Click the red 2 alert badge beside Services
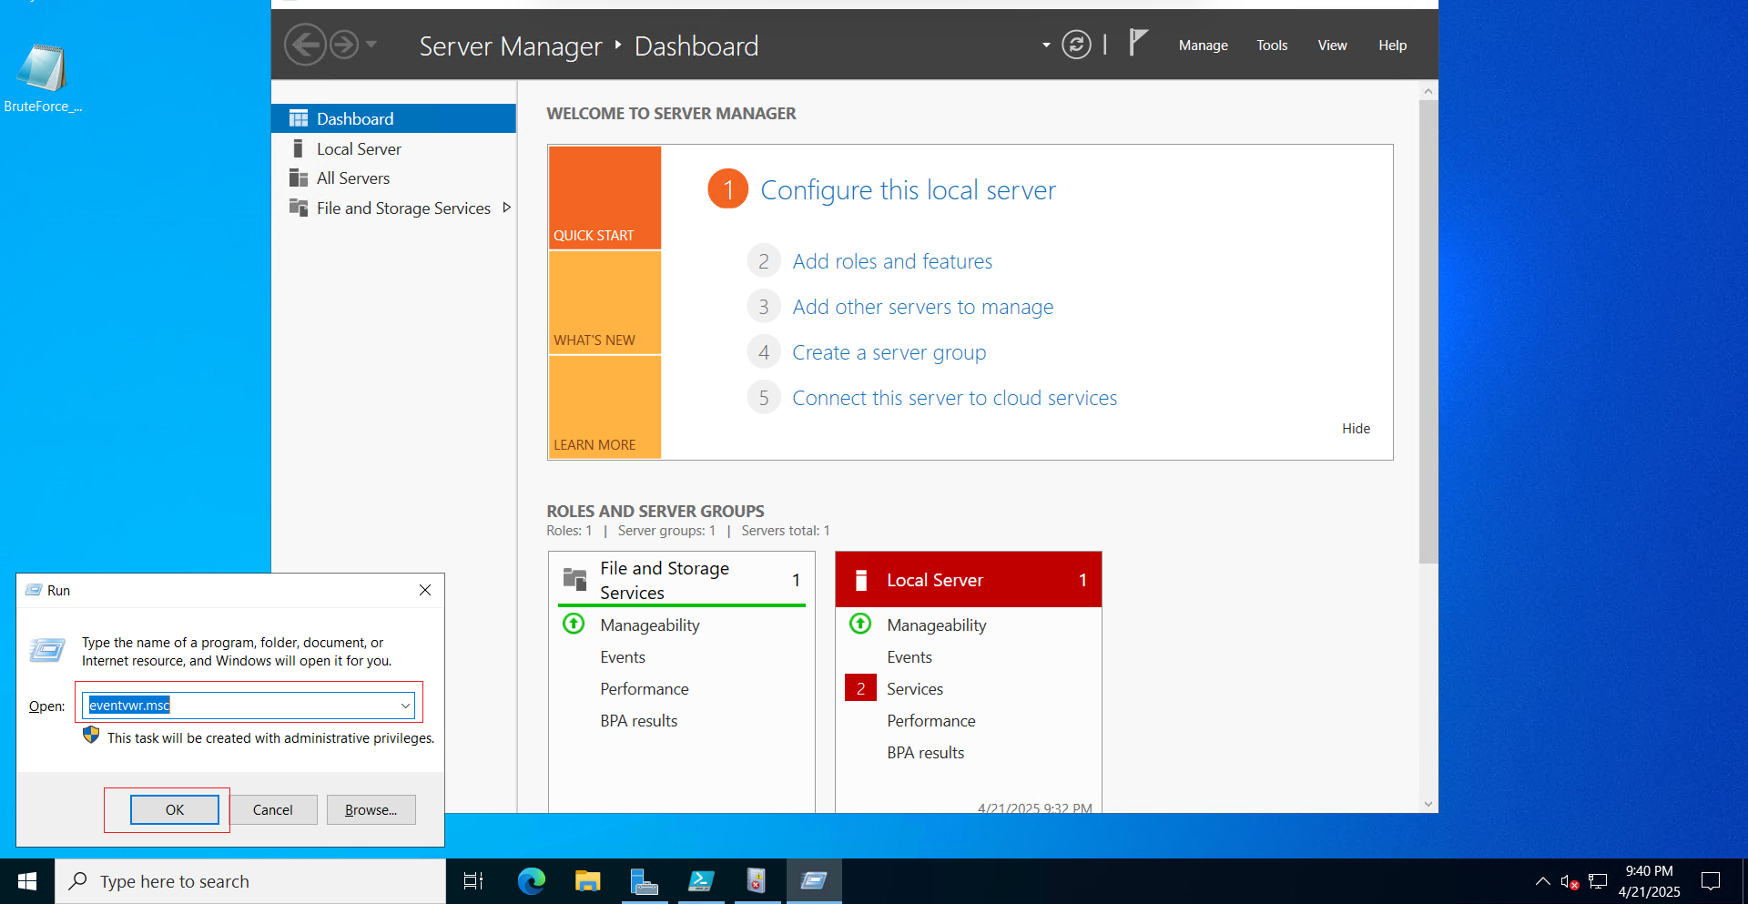1748x904 pixels. tap(860, 688)
